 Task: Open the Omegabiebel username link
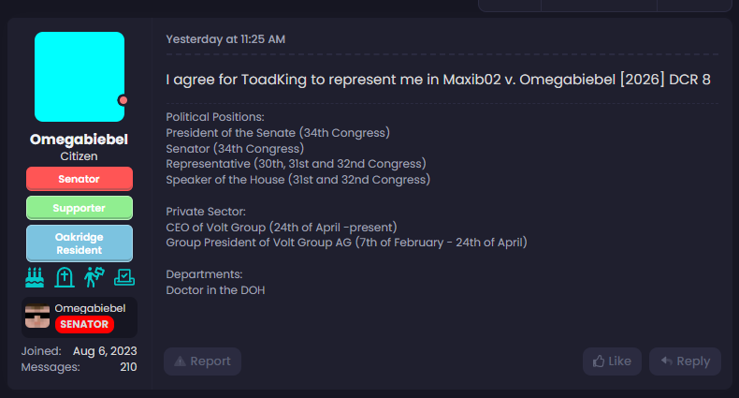[80, 140]
